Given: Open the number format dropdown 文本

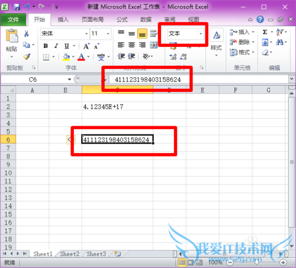Looking at the screenshot, I should (201, 34).
